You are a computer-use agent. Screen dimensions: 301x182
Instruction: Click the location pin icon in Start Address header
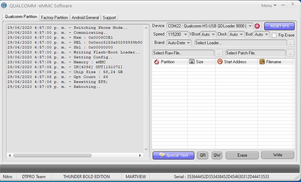(220, 61)
